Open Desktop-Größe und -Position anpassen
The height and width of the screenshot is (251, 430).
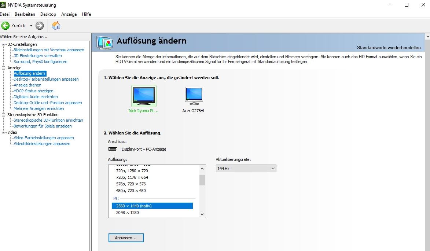coord(48,103)
